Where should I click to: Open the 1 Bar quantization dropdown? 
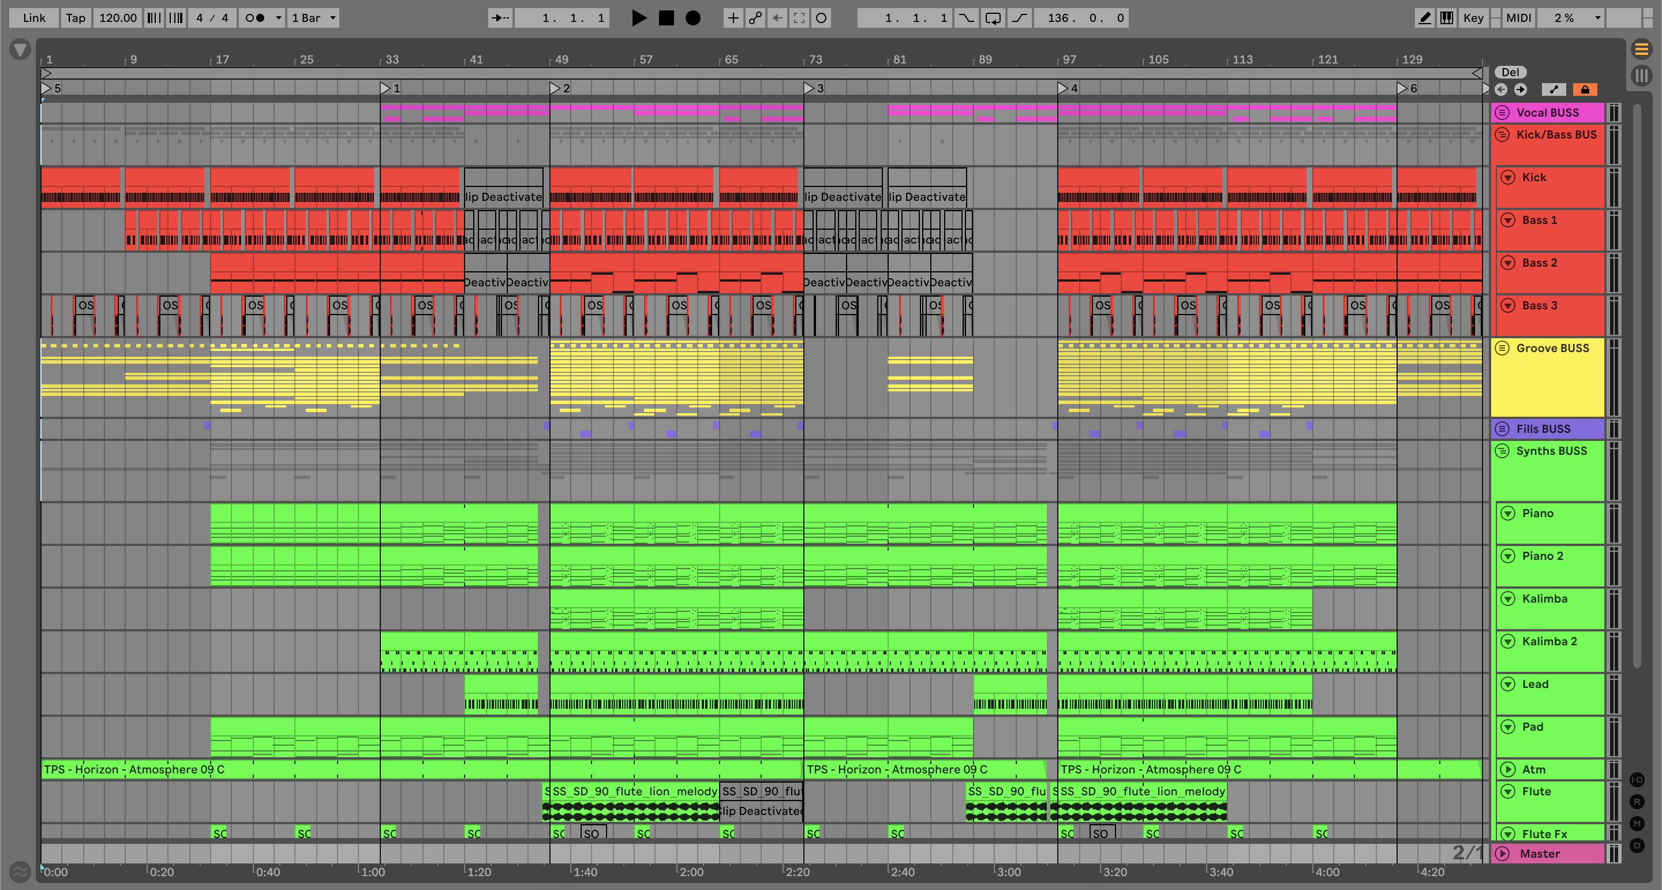tap(313, 17)
